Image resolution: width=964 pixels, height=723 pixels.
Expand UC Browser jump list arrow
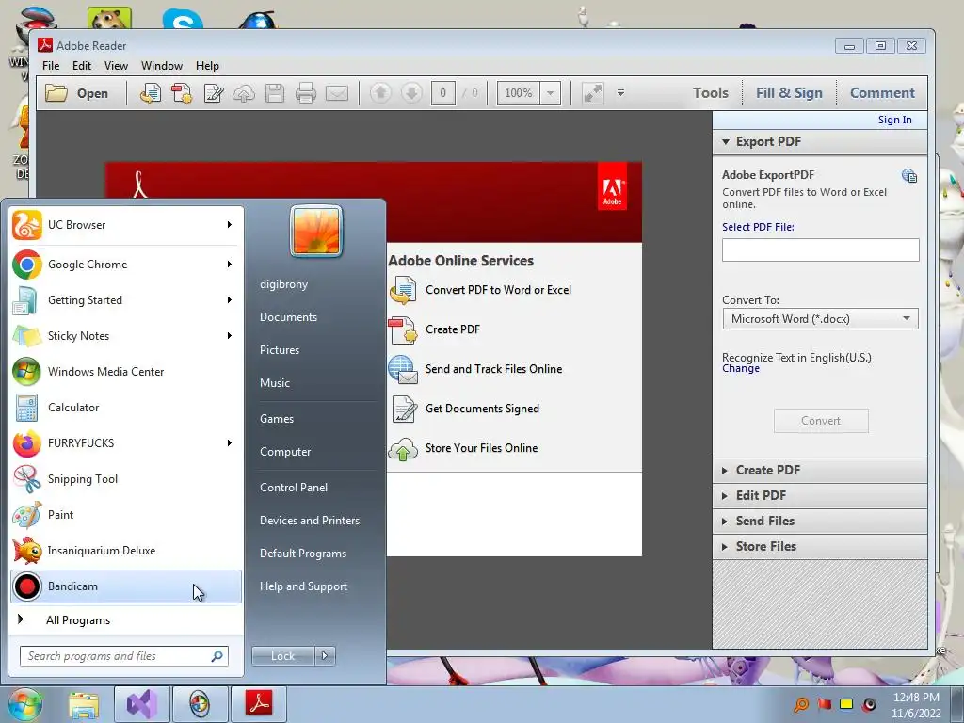(x=230, y=225)
